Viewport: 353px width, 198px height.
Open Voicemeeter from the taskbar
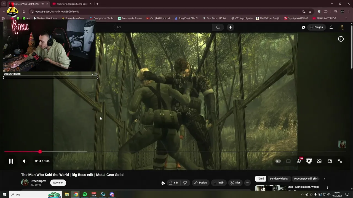point(94,194)
